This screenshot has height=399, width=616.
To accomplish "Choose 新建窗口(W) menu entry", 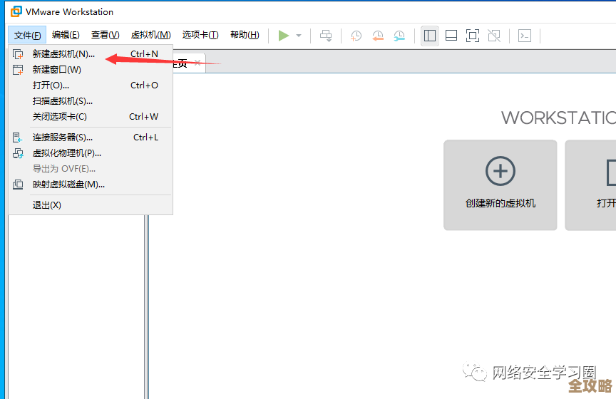I will point(91,70).
